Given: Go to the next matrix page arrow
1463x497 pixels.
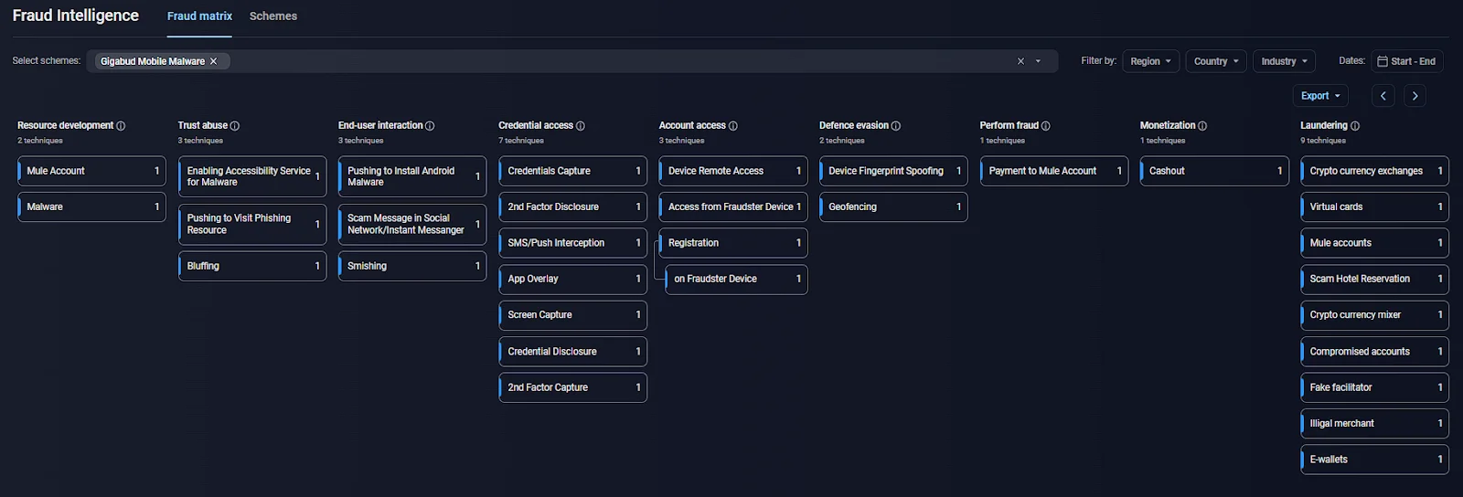Looking at the screenshot, I should 1415,96.
